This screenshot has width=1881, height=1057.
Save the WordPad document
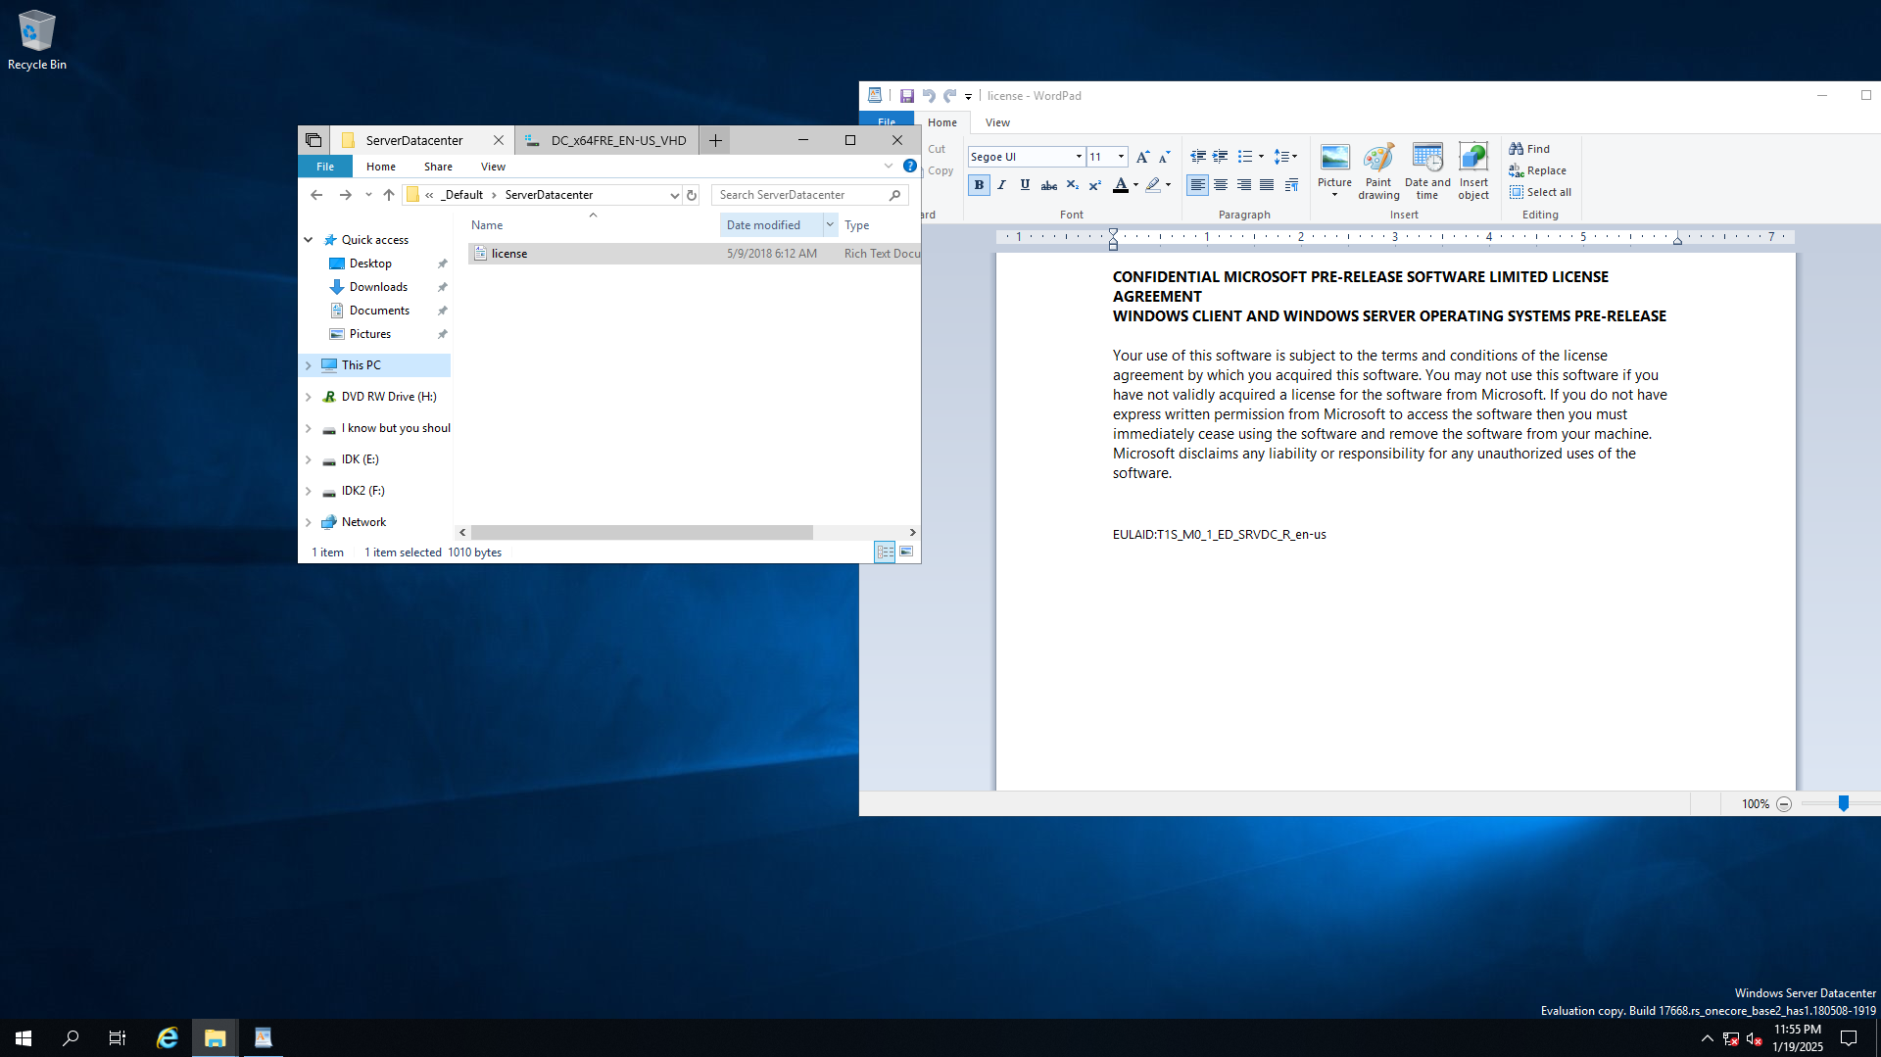[906, 96]
